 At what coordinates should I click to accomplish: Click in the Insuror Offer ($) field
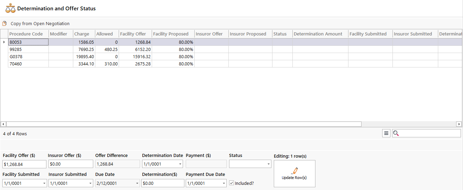tap(71, 164)
